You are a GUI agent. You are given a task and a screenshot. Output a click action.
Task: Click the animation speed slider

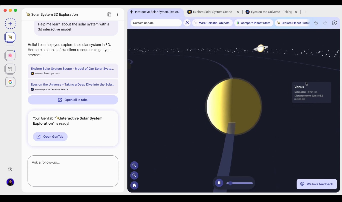[x=240, y=183]
